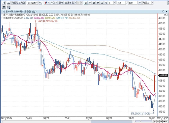Image resolution: width=169 pixels, height=123 pixels.
Task: Click the bottom-right minus zoom-out button
Action: pos(158,122)
